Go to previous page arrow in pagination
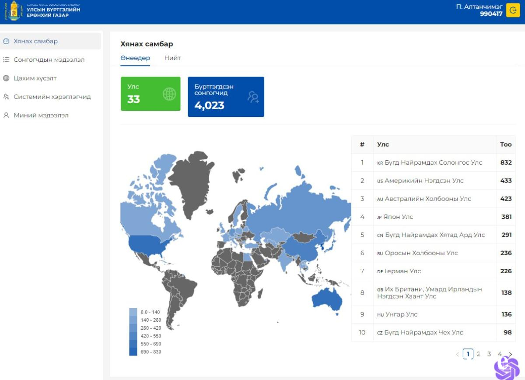Screen dimensions: 525x380 click(x=458, y=354)
